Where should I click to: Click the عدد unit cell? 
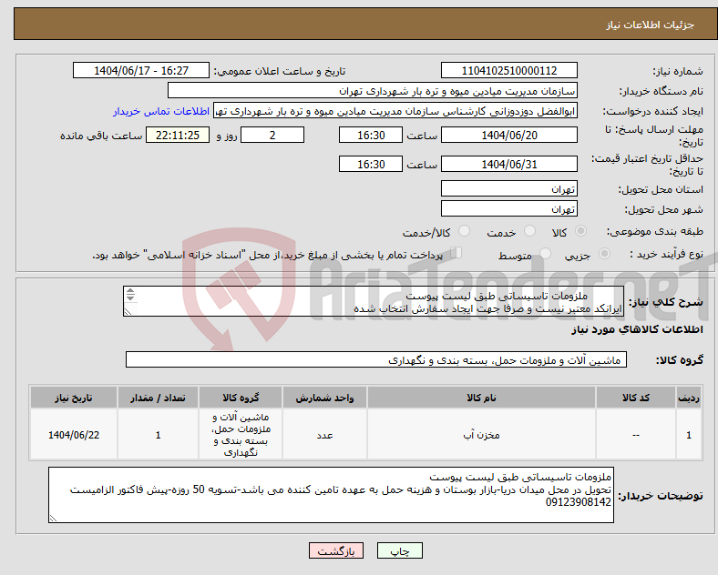(x=324, y=435)
